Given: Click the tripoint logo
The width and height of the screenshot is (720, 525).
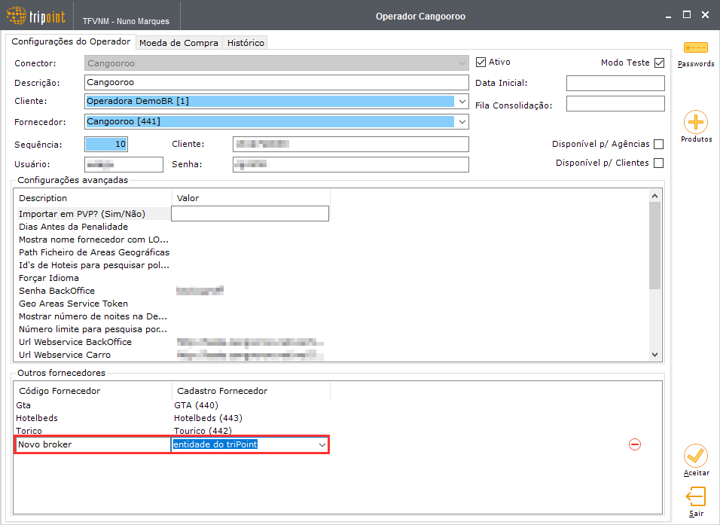Looking at the screenshot, I should (36, 16).
